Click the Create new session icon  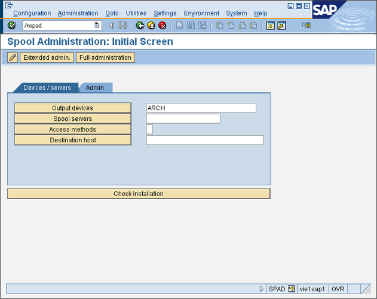click(270, 25)
